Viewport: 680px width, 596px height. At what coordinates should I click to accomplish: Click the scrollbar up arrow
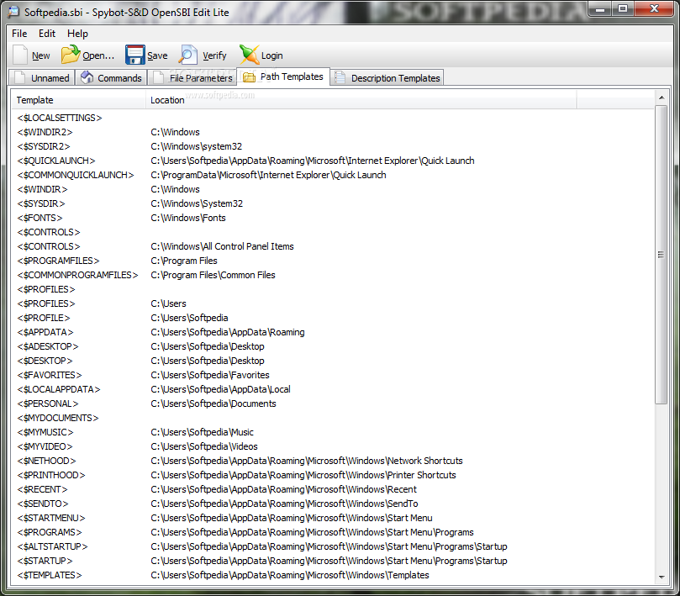click(x=662, y=98)
